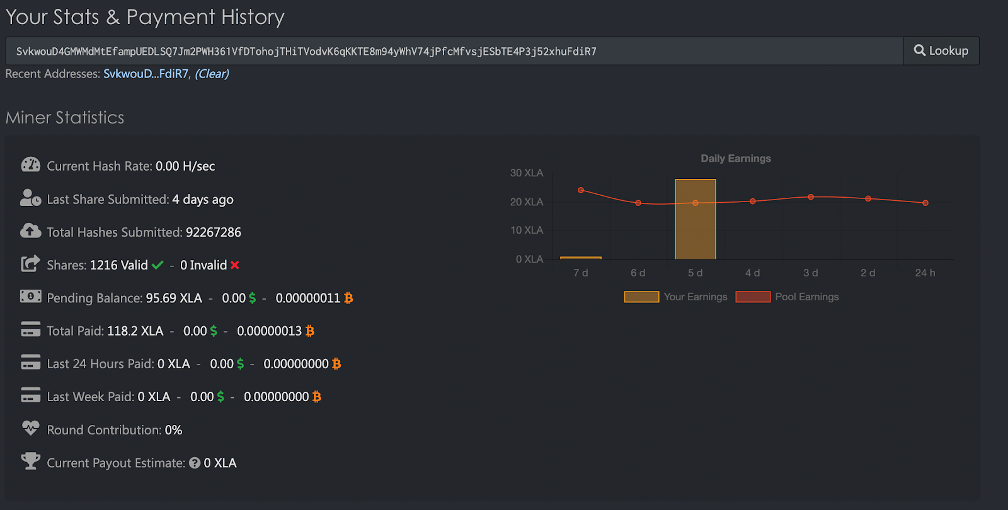Click the trophy icon beside Current Payout Estimate

point(30,461)
